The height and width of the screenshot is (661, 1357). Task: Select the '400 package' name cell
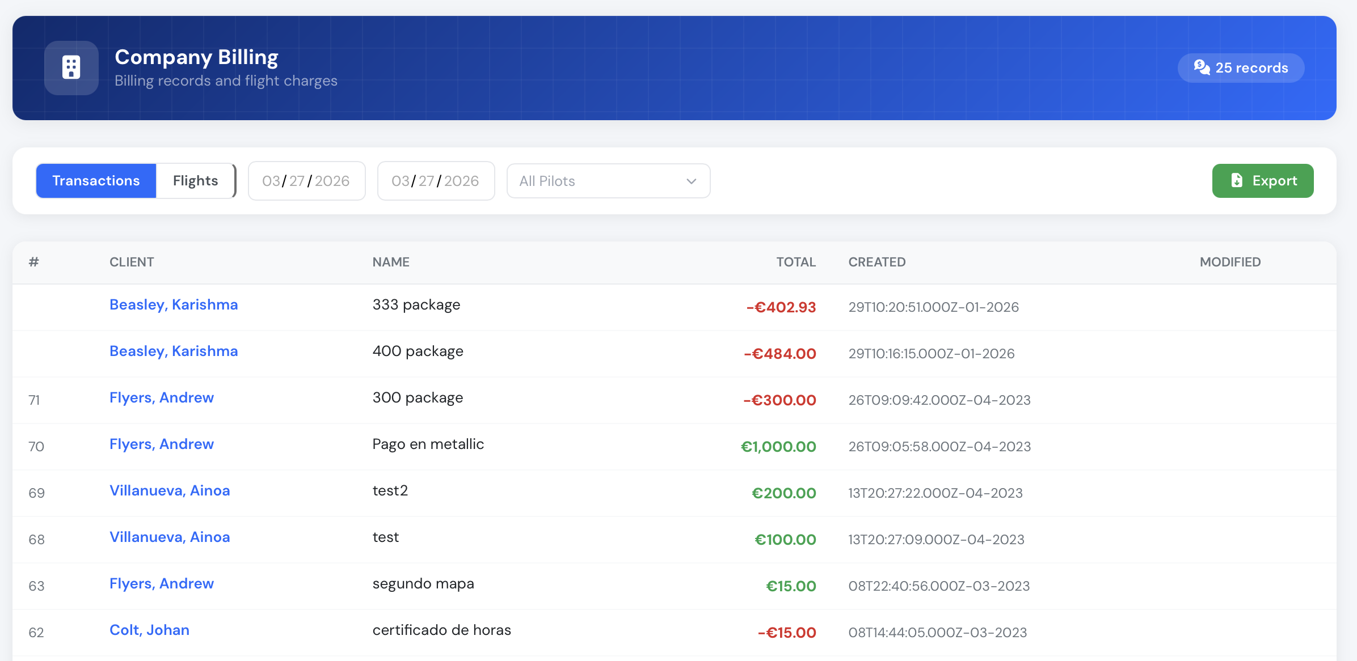(x=418, y=351)
